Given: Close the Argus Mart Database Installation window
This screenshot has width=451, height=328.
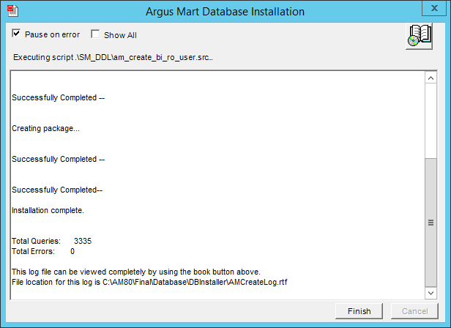Looking at the screenshot, I should point(434,8).
